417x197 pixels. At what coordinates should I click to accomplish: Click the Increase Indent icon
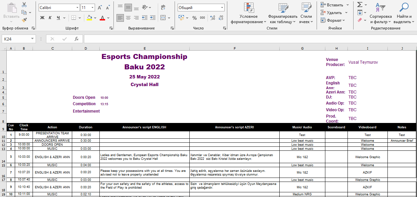(153, 18)
